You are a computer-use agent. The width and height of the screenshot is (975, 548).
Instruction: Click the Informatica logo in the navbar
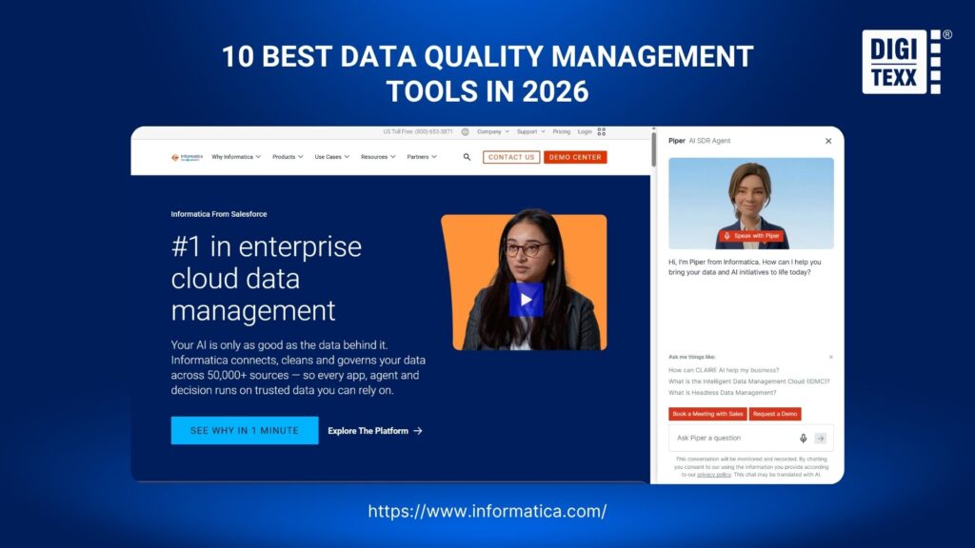187,157
